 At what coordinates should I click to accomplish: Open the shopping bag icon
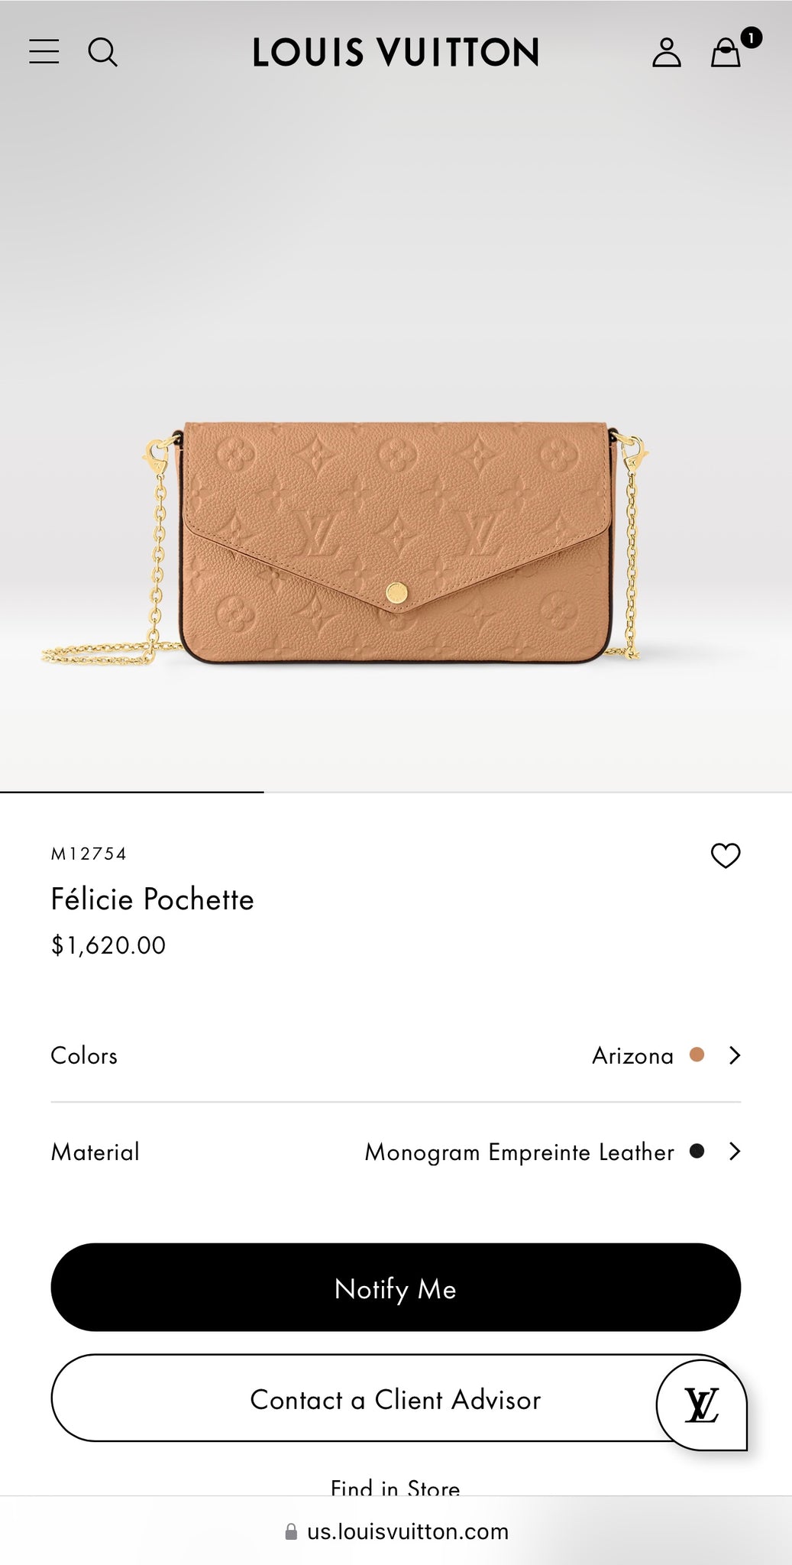[x=725, y=53]
